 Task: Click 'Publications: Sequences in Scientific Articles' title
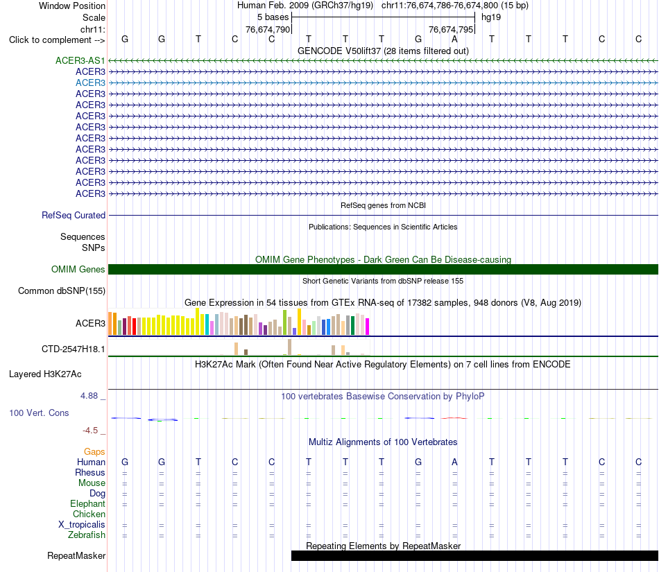(x=383, y=227)
